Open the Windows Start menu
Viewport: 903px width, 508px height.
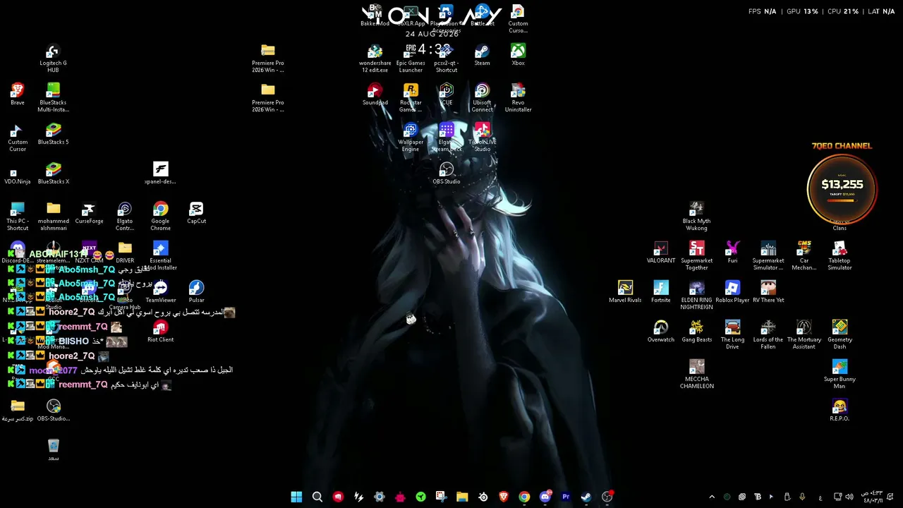point(296,497)
